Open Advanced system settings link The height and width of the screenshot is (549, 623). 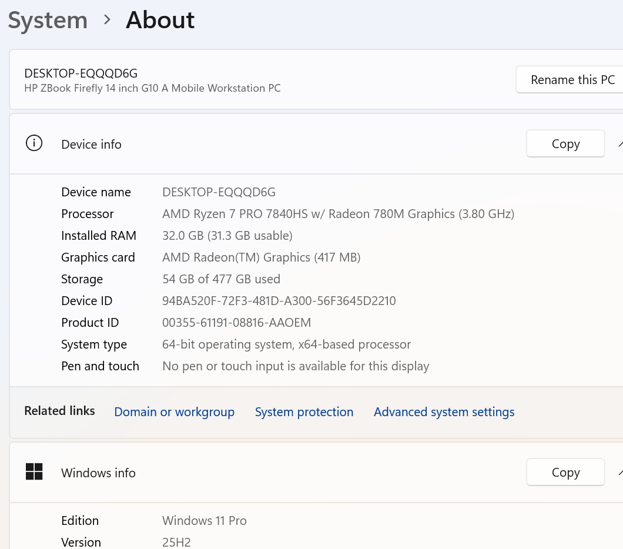444,412
